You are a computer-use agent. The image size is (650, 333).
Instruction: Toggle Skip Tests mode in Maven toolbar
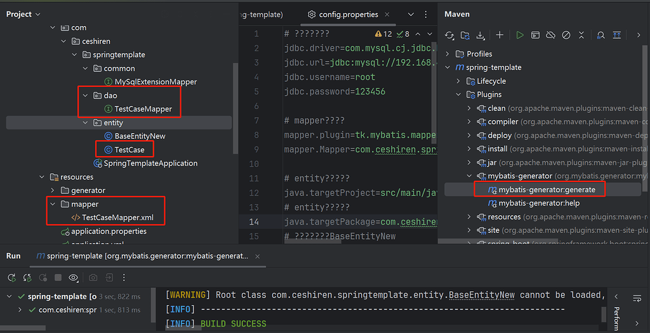566,36
